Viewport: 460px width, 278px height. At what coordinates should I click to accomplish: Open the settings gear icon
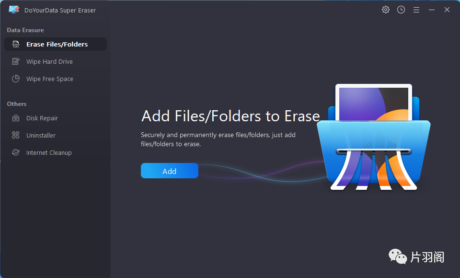coord(385,10)
